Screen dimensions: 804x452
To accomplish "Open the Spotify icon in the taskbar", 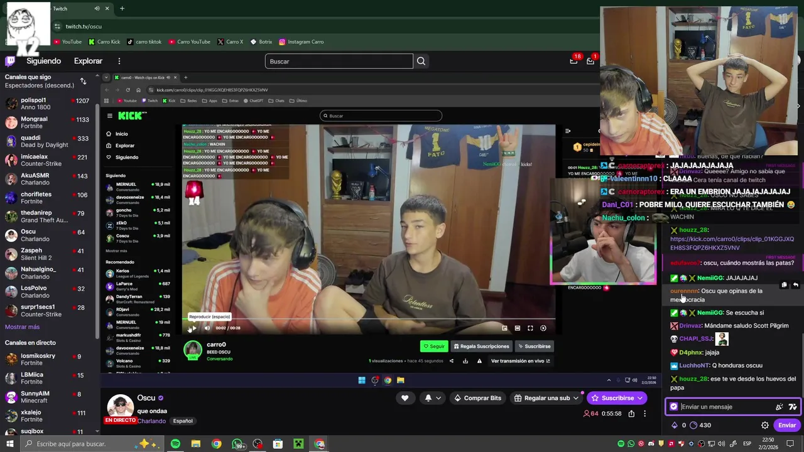I will coord(175,444).
